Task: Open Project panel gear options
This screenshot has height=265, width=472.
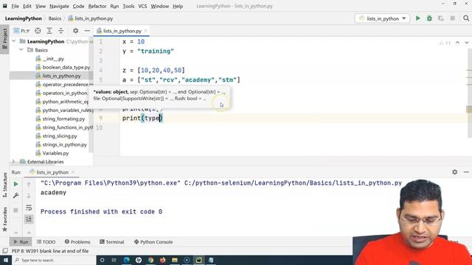Action: [x=75, y=31]
